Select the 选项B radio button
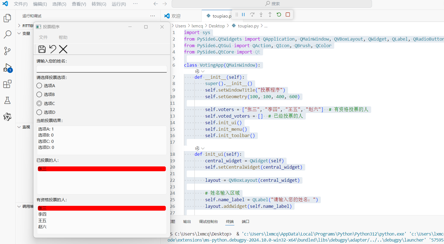Screen dimensions: 444x244 (x=39, y=95)
